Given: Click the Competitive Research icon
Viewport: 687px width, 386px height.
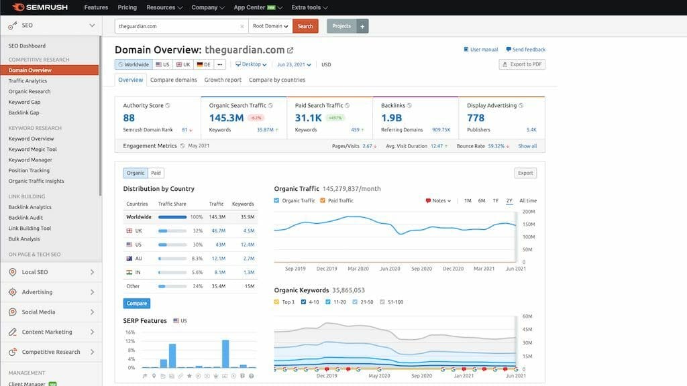Looking at the screenshot, I should tap(13, 352).
